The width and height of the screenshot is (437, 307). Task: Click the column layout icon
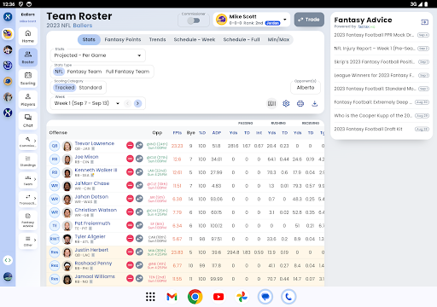271,103
